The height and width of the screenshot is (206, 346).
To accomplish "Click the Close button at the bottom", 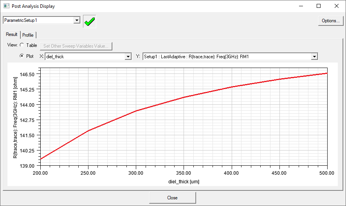I will point(172,198).
